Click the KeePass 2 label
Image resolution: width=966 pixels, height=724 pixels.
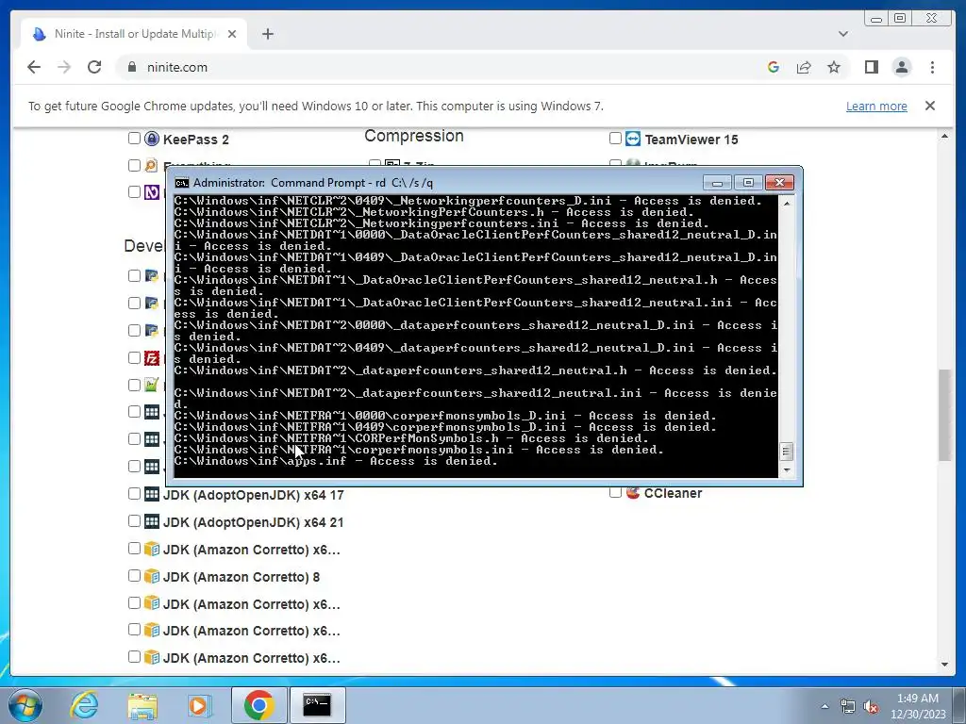(196, 140)
